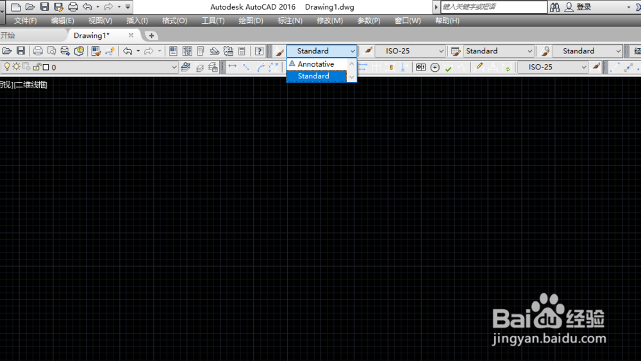Screen dimensions: 641x361
Task: Click the Layer Previous icon
Action: point(199,67)
